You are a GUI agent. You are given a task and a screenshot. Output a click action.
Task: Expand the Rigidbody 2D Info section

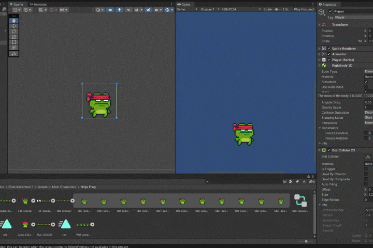pyautogui.click(x=320, y=143)
